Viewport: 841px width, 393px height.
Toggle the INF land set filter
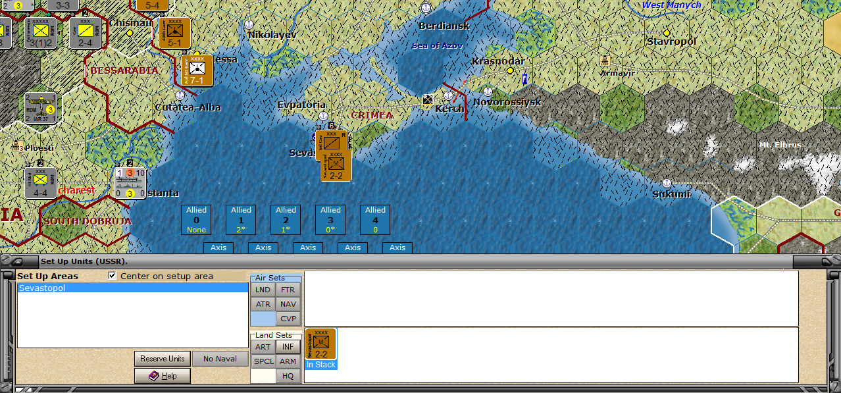point(288,347)
